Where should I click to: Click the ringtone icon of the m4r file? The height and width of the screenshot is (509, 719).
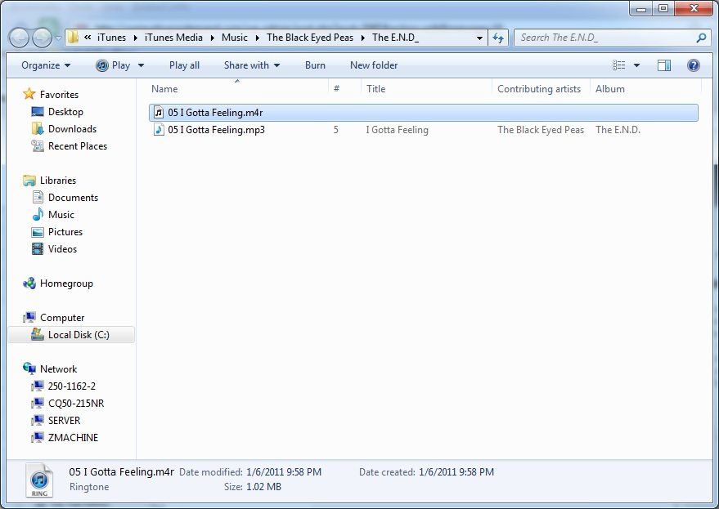click(159, 113)
